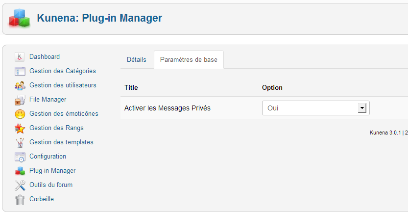Click the smiley Gestion des émoticônes icon
Viewport: 408px width, 214px height.
click(x=20, y=114)
